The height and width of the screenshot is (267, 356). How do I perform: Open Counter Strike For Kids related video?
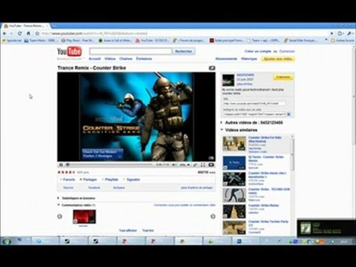(x=265, y=139)
